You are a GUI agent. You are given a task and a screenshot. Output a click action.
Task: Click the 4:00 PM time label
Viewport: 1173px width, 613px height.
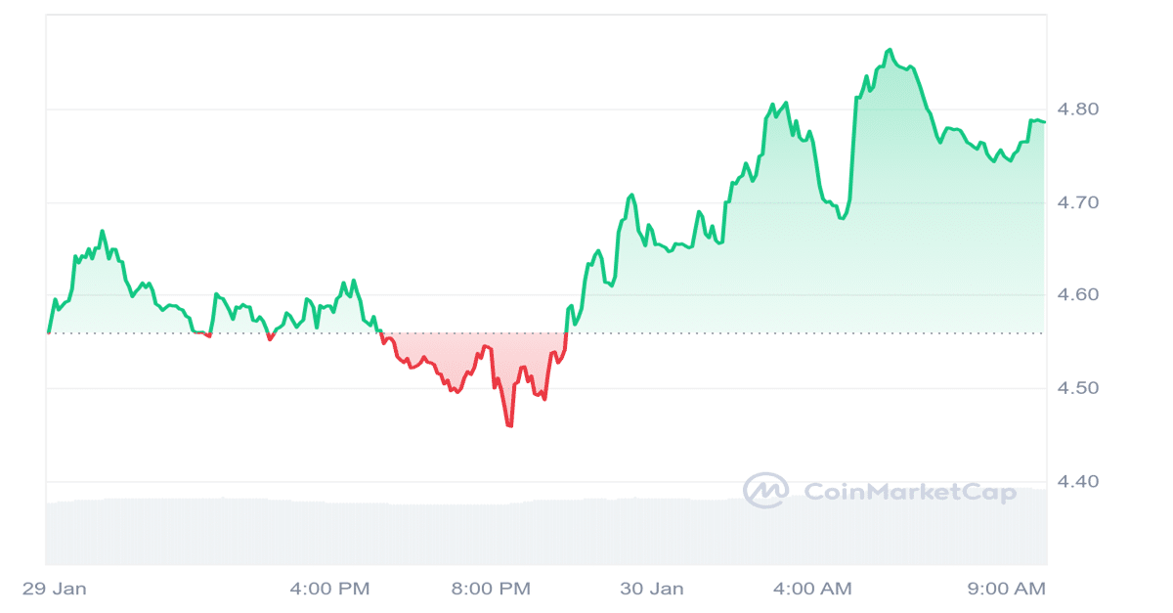click(x=330, y=590)
